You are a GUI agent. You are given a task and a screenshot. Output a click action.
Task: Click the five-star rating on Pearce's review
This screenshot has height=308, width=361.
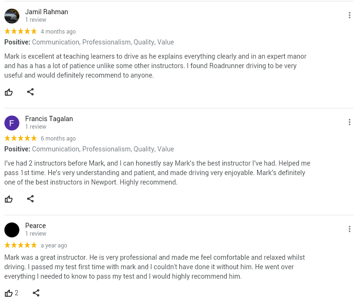[20, 245]
